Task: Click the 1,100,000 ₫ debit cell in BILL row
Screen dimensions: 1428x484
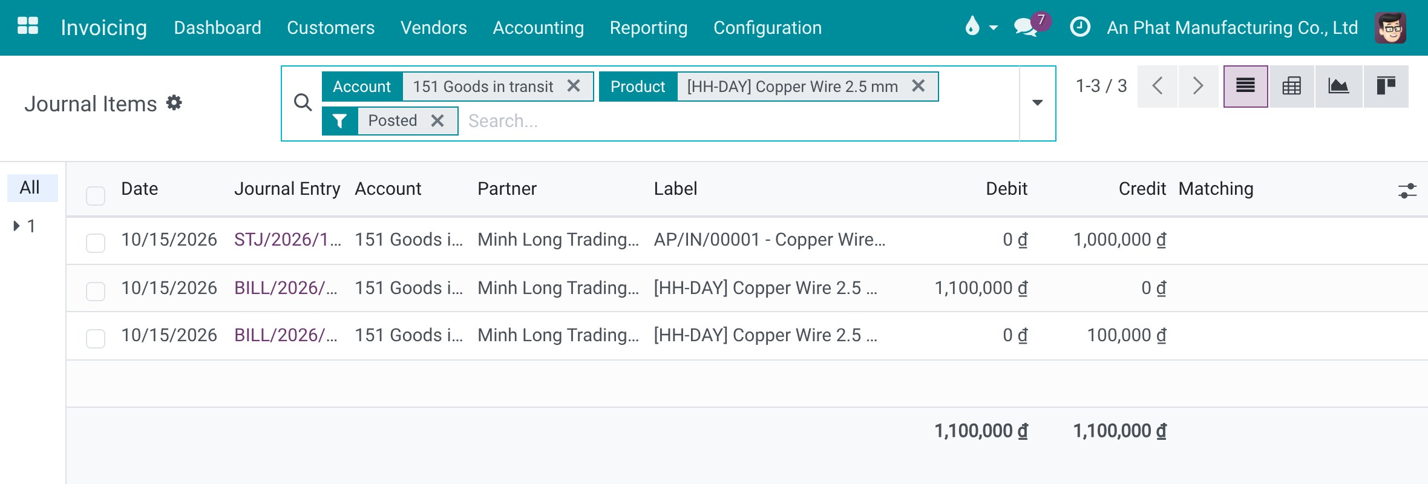Action: coord(981,288)
